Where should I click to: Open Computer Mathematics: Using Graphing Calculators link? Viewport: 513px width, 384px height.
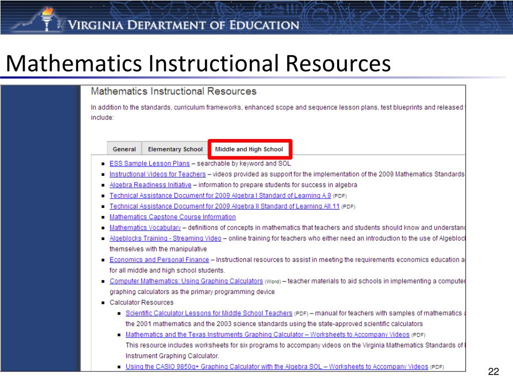[x=186, y=281]
